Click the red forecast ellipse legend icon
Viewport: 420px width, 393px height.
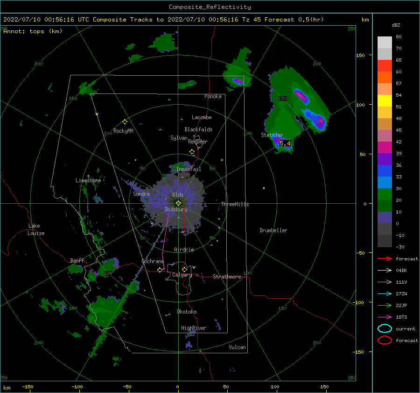(385, 340)
